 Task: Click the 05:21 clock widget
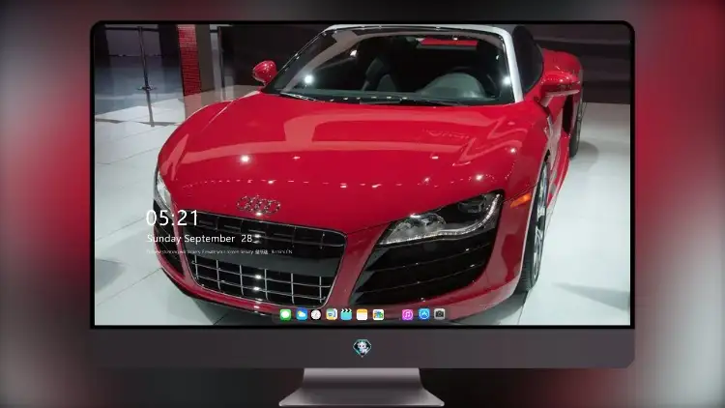[x=172, y=218]
